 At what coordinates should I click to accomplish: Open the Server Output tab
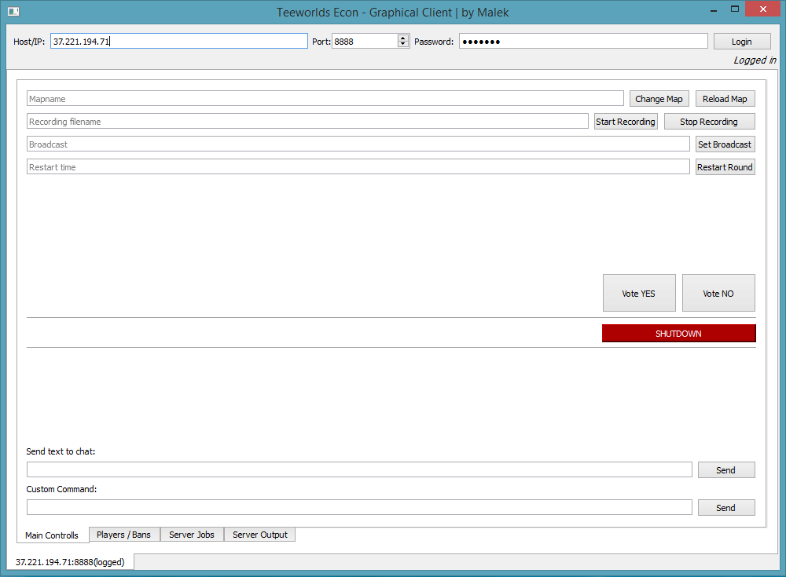[259, 535]
